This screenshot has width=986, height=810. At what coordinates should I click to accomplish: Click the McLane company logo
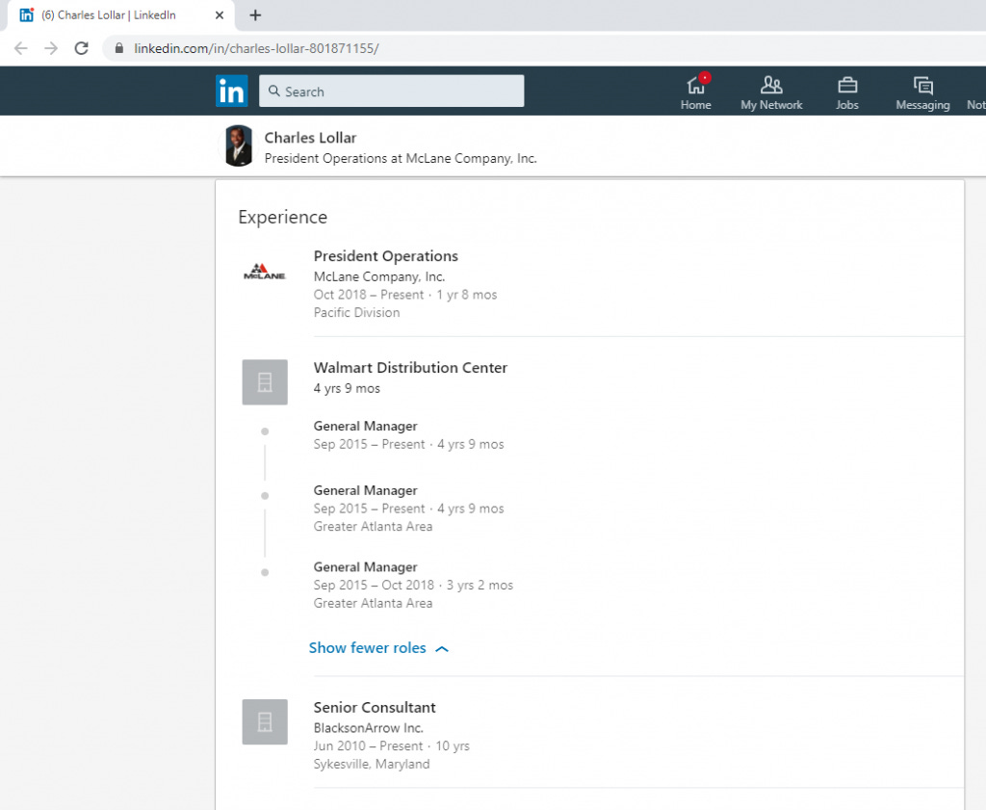tap(265, 272)
